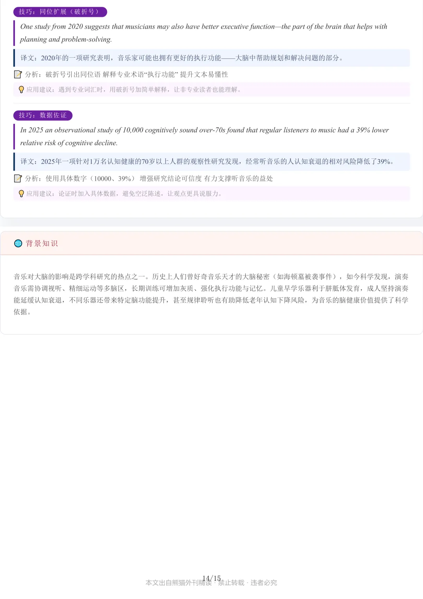The height and width of the screenshot is (599, 423).
Task: Click the English sentence about executive function
Action: 204,33
